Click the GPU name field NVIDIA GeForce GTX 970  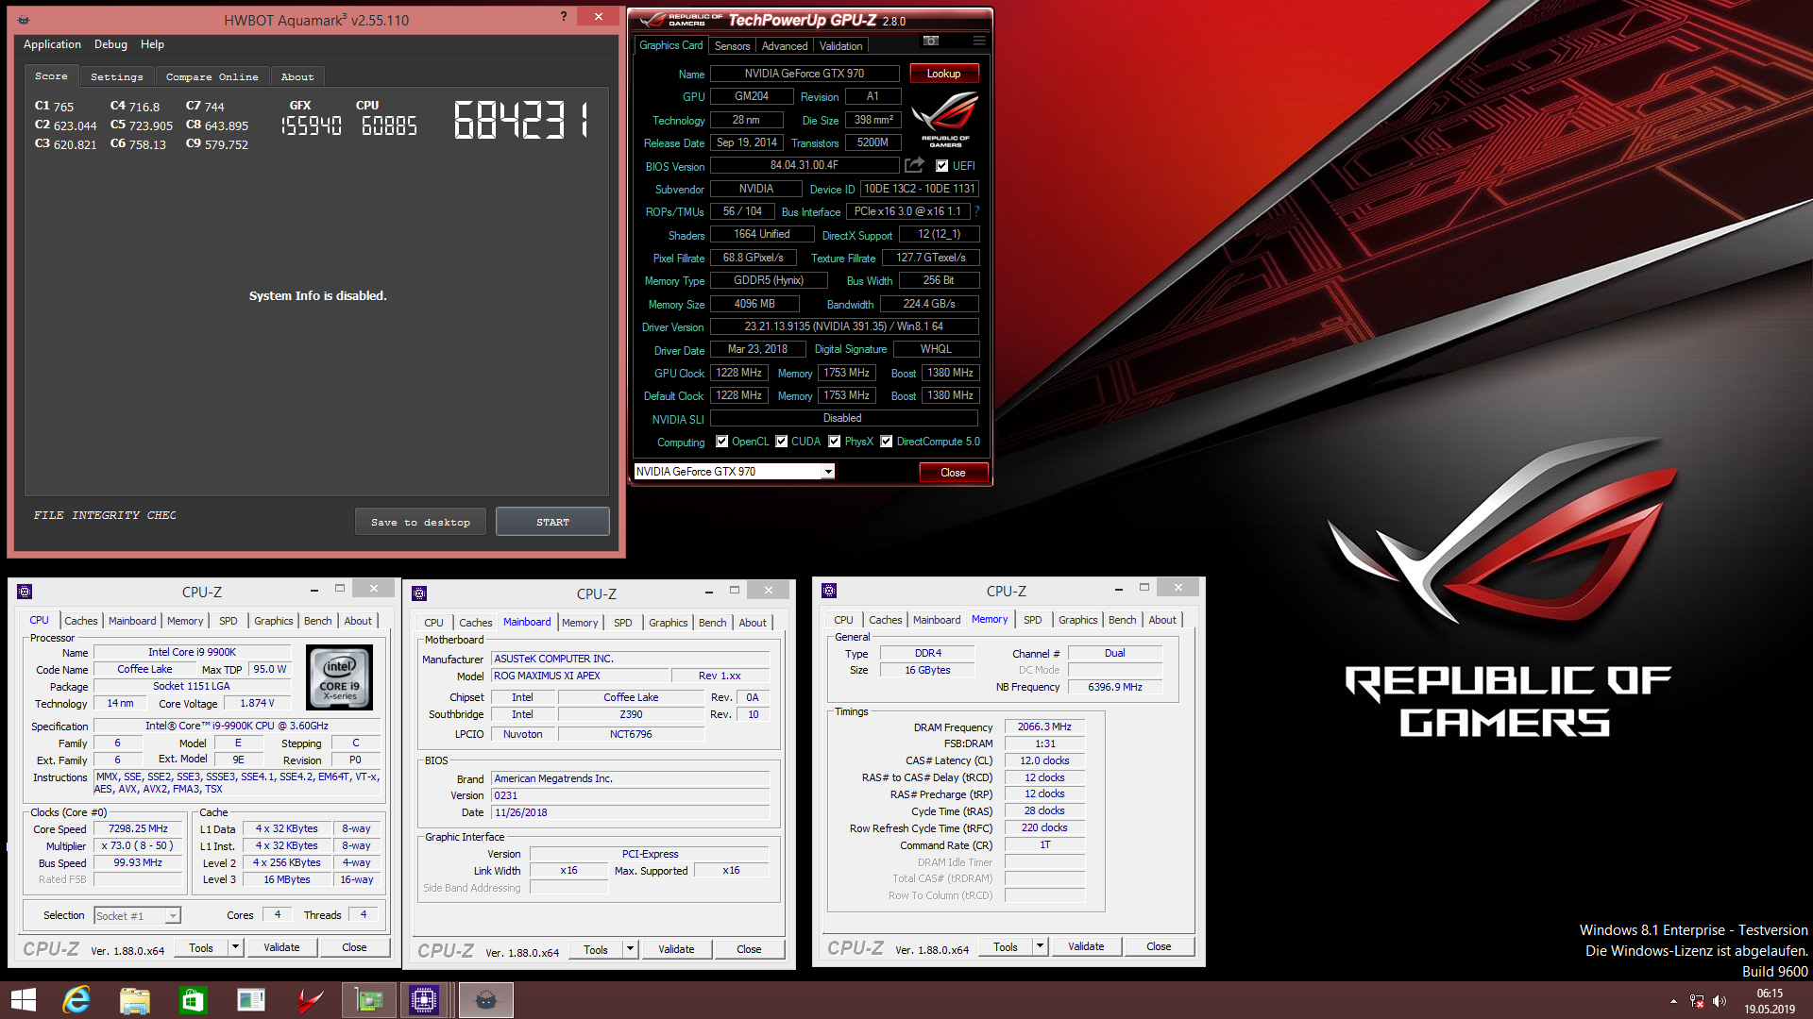point(805,74)
